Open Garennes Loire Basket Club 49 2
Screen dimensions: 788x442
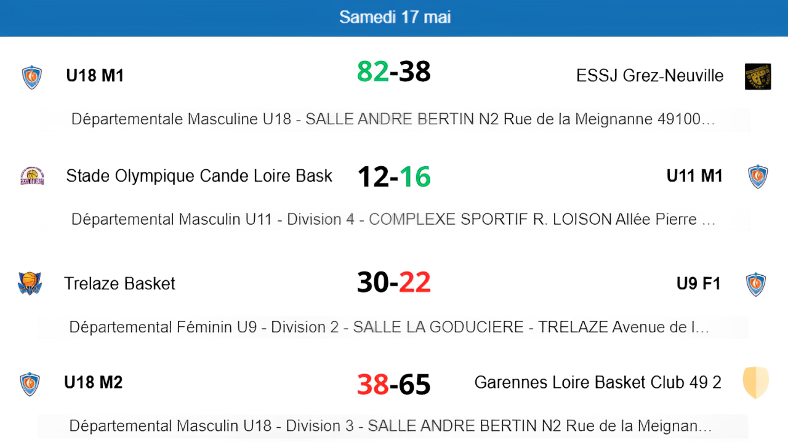(598, 382)
